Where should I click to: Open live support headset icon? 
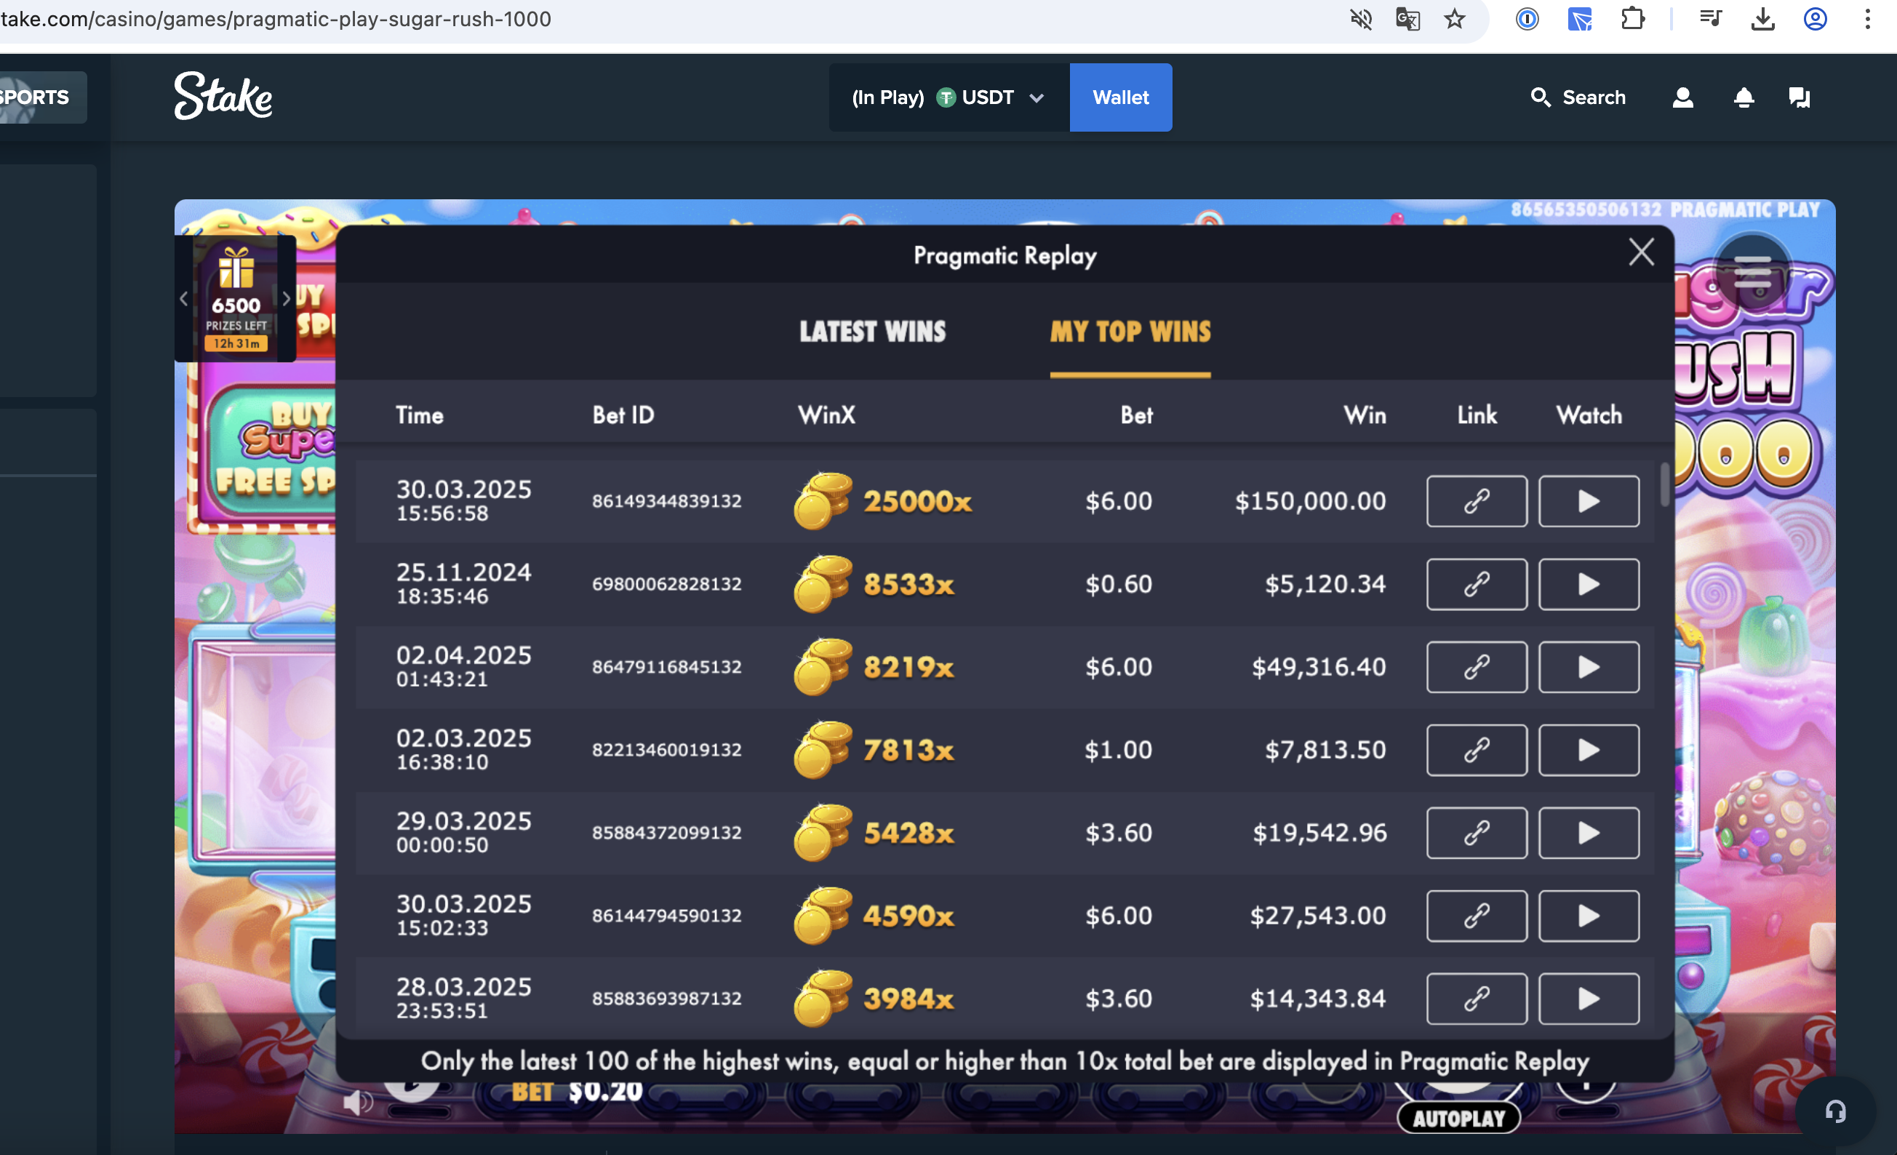1835,1111
